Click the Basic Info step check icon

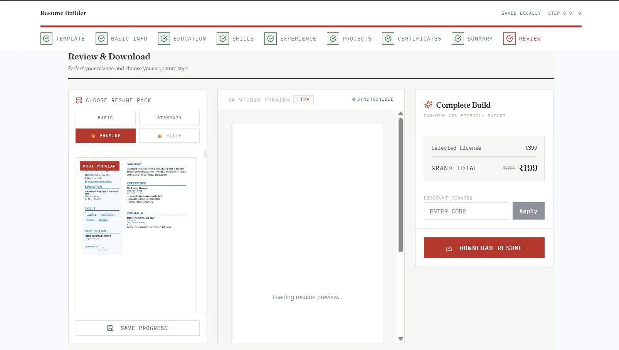pyautogui.click(x=101, y=39)
